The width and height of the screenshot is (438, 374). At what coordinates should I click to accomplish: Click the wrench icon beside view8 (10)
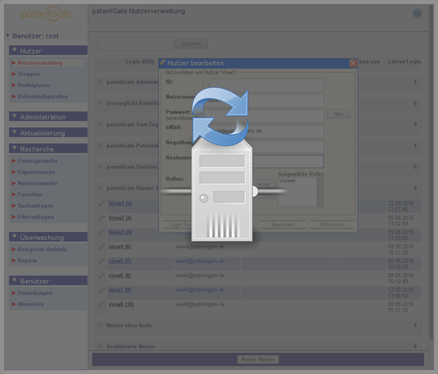click(x=101, y=304)
